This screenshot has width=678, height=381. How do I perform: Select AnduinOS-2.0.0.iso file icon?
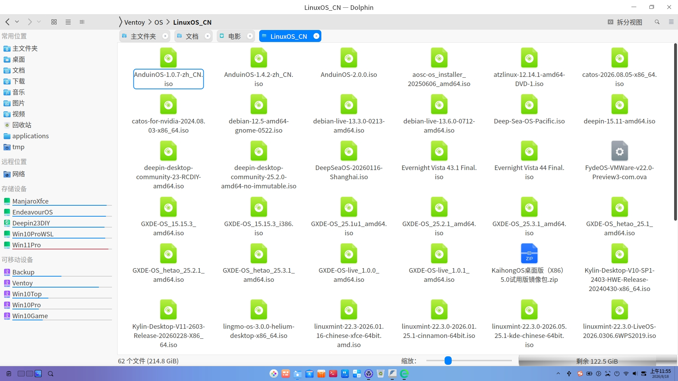point(349,58)
